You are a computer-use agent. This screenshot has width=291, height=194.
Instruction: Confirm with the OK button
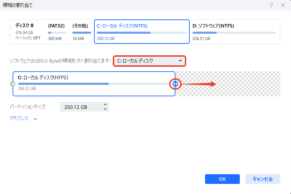(x=222, y=179)
